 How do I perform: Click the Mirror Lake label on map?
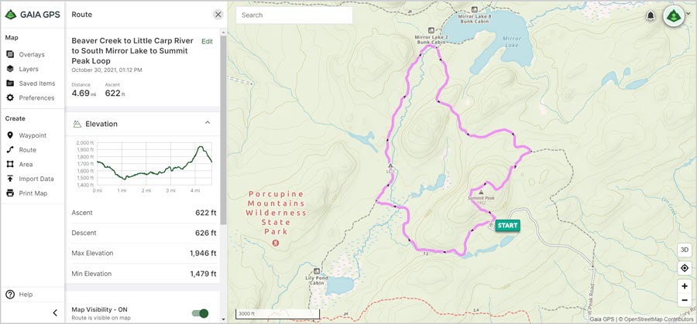[511, 42]
